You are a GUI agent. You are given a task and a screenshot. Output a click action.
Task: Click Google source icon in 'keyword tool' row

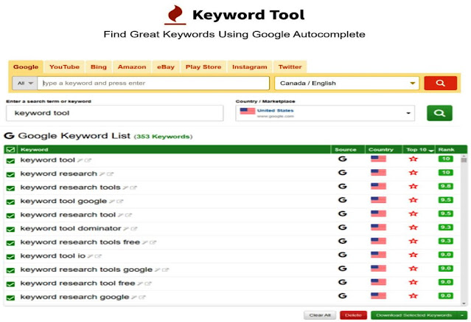(343, 159)
